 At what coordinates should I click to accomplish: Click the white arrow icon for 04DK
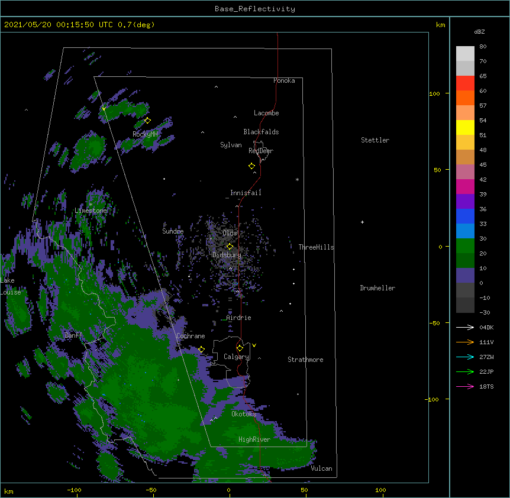pos(465,327)
